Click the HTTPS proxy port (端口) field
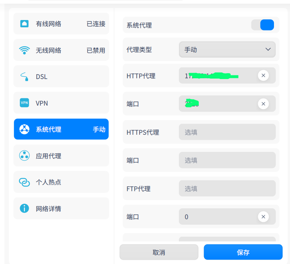The height and width of the screenshot is (264, 290). (227, 160)
